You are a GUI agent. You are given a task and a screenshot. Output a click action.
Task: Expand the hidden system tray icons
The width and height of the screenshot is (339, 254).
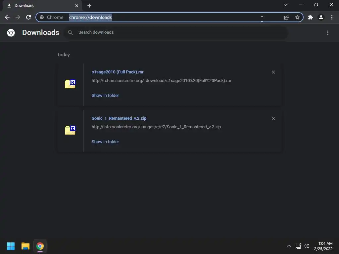289,246
